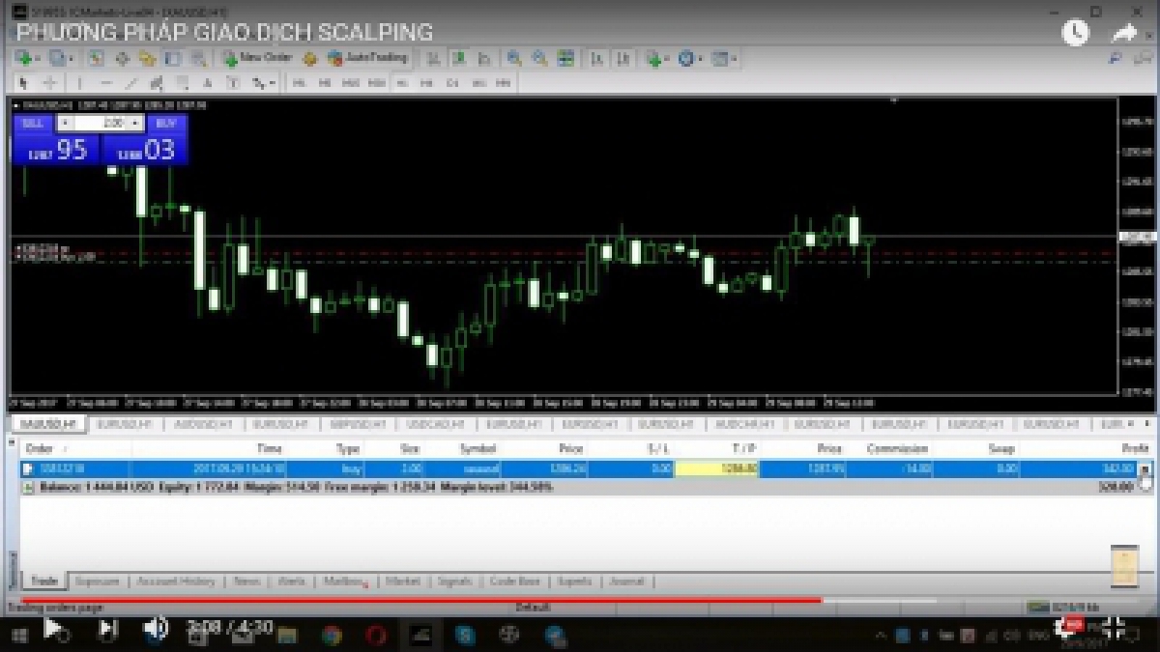Open the News terminal tab

246,581
